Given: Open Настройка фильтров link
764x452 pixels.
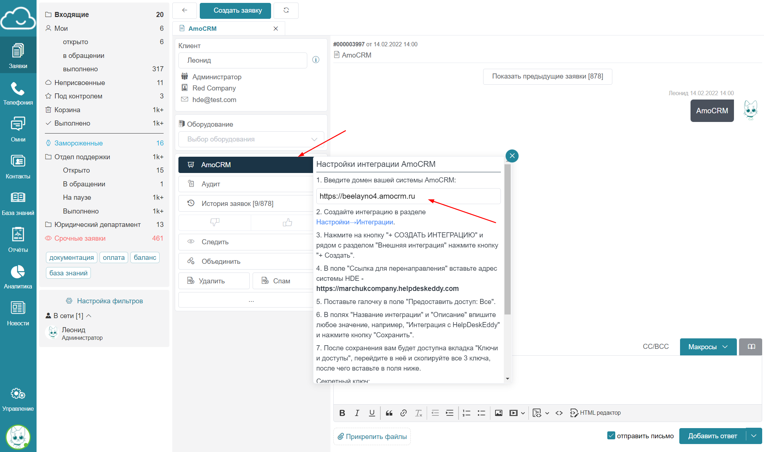Looking at the screenshot, I should pos(104,301).
